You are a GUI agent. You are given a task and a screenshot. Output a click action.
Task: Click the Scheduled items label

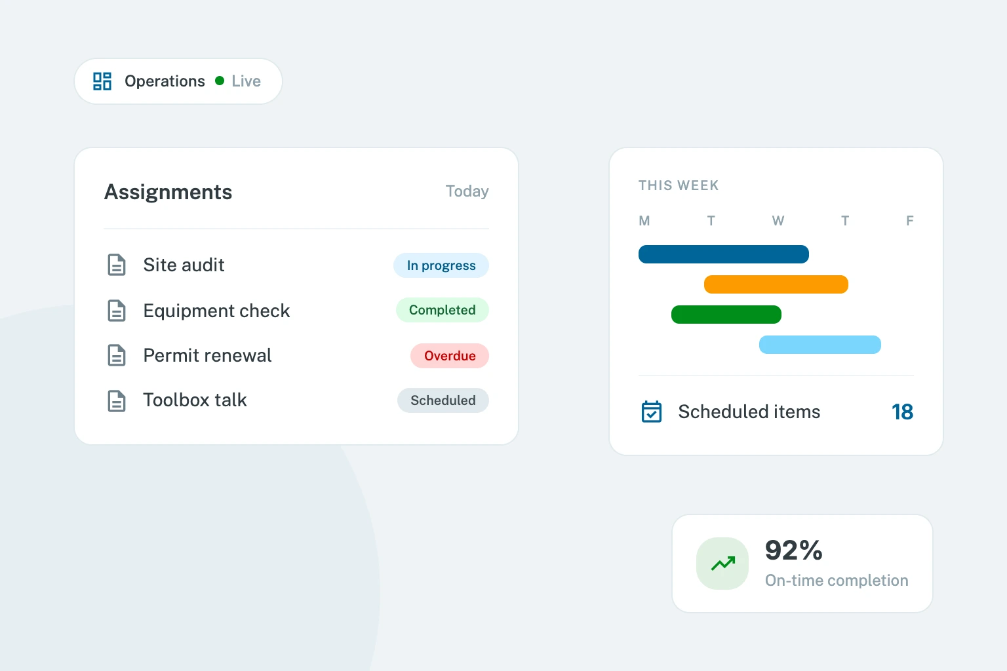pos(749,412)
